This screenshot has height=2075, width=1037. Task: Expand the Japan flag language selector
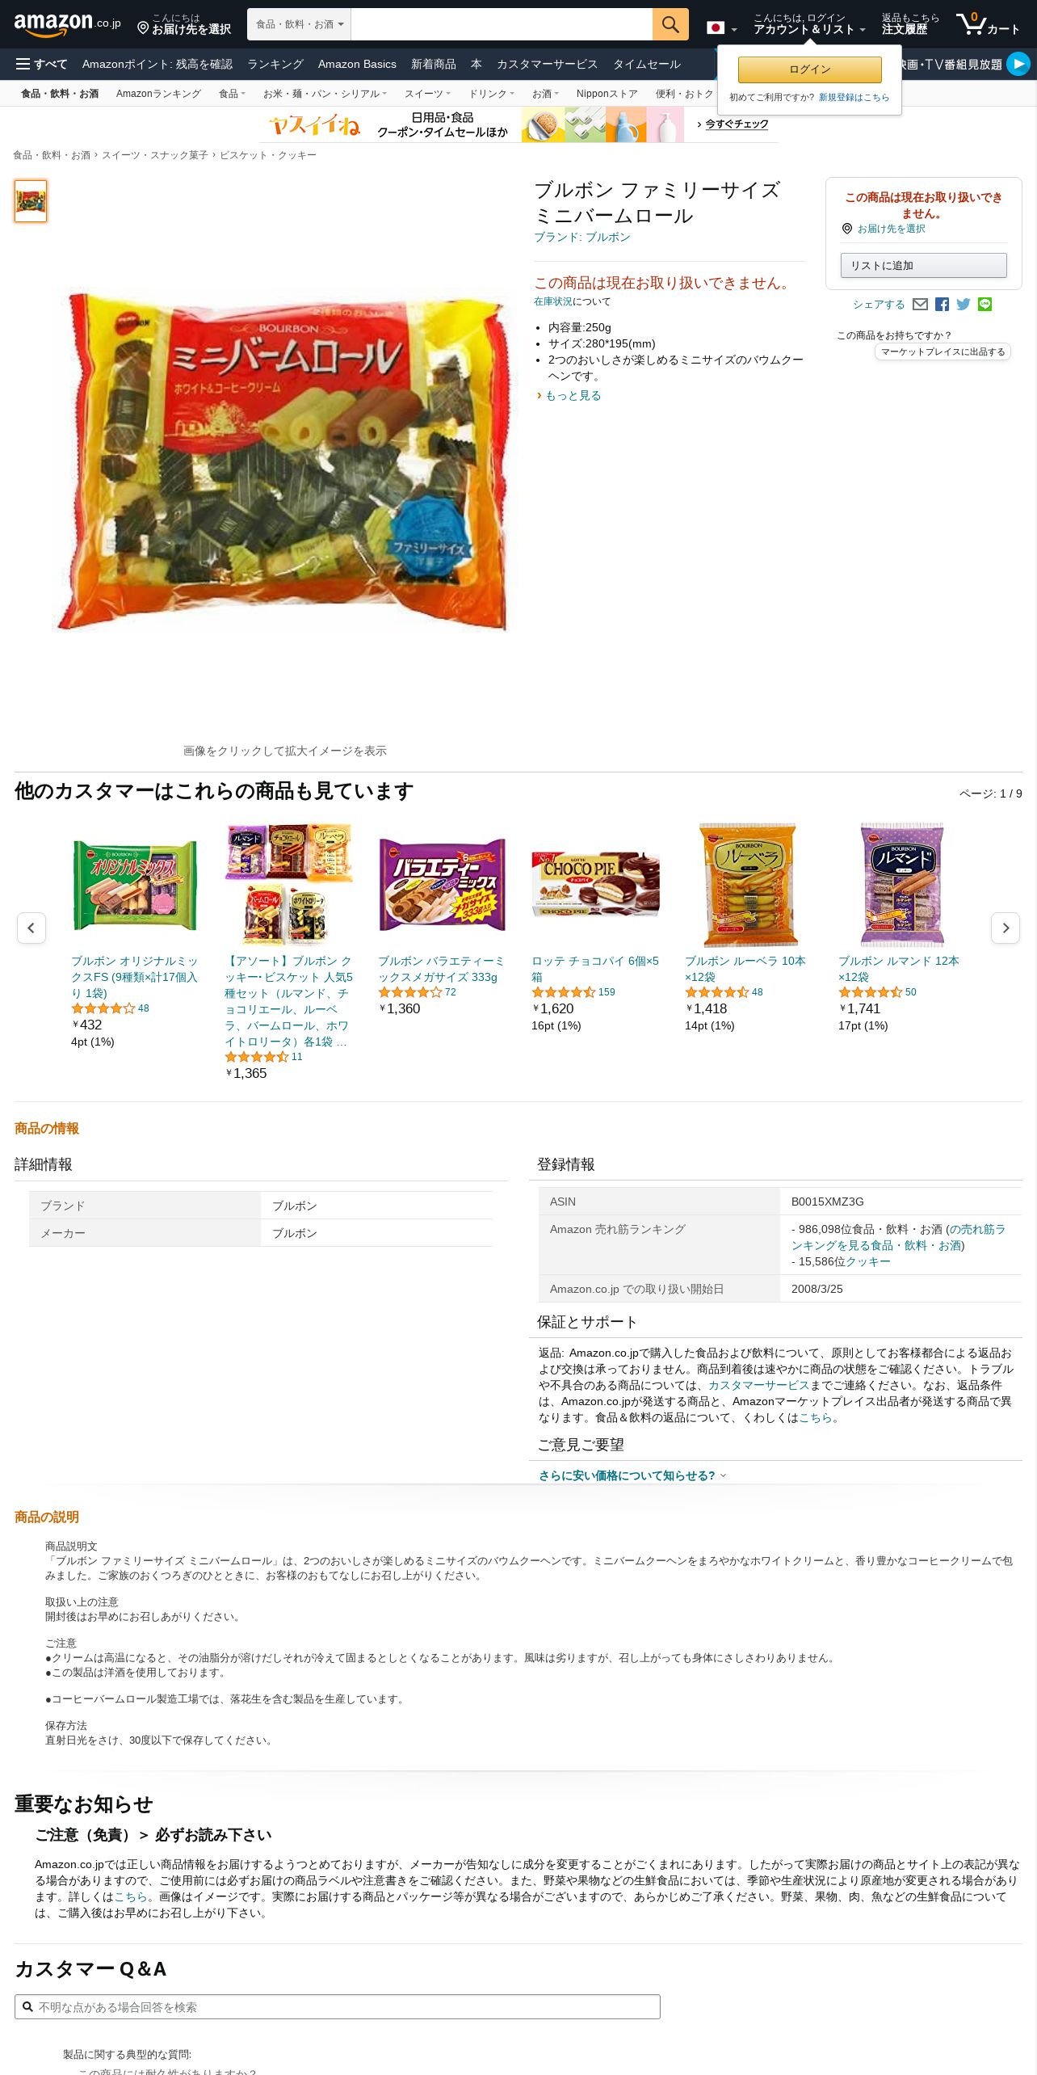click(722, 28)
